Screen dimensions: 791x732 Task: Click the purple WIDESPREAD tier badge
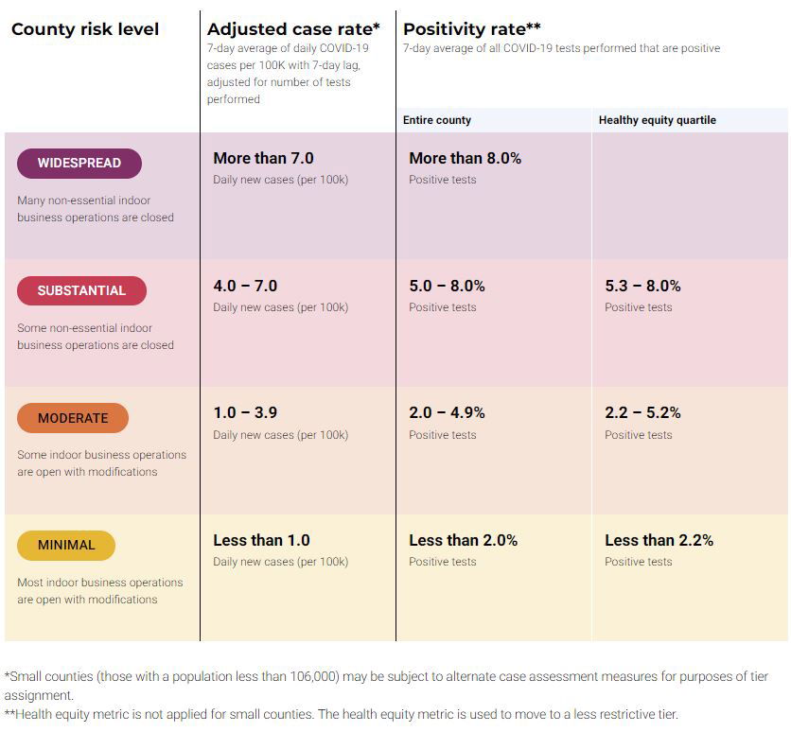[x=79, y=163]
